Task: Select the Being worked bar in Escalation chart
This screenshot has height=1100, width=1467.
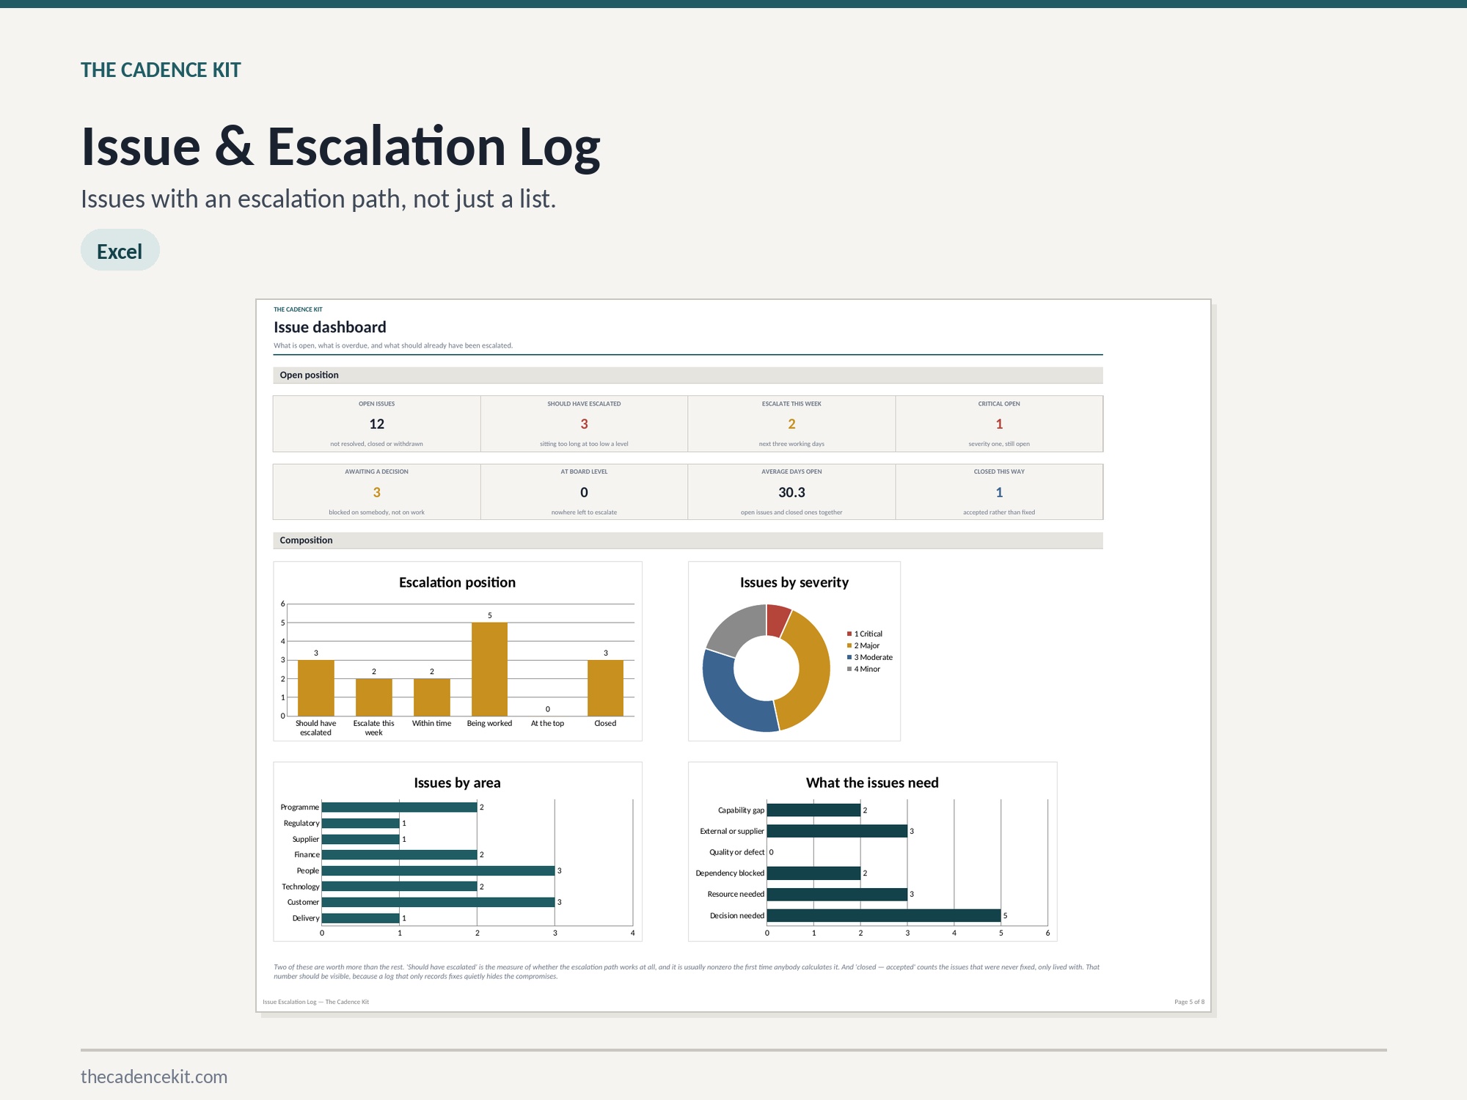Action: click(x=489, y=669)
